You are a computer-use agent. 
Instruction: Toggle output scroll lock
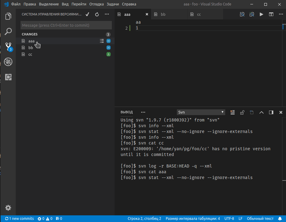point(242,112)
